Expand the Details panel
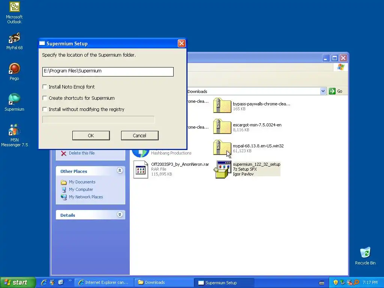The height and width of the screenshot is (288, 384). 120,214
